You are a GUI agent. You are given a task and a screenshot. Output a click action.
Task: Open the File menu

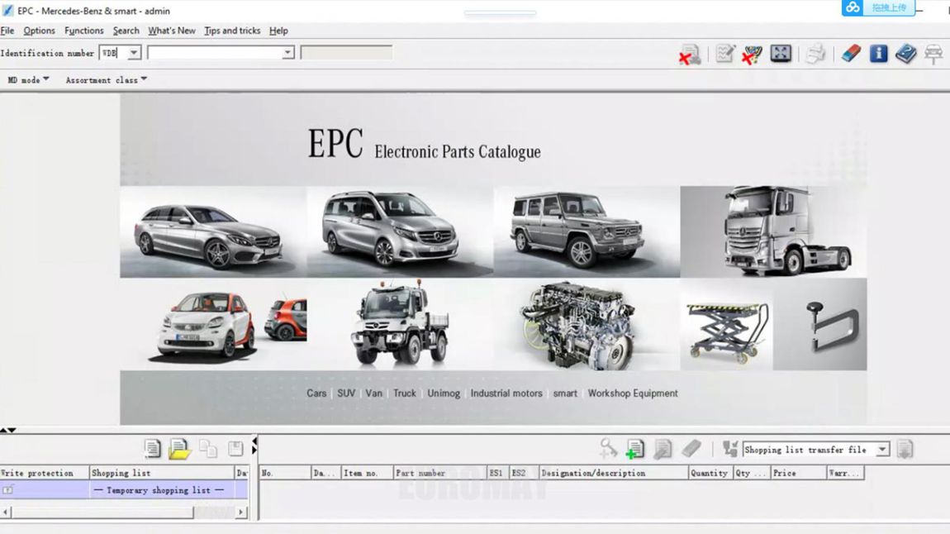(x=7, y=31)
